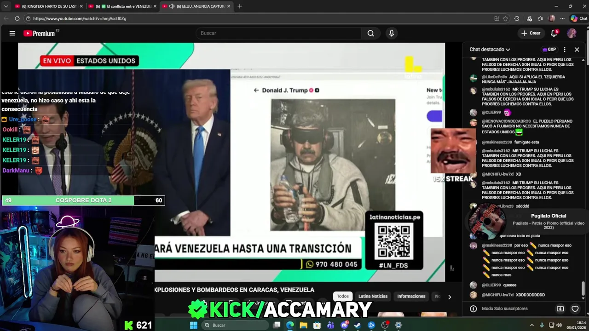Click the Crear button
Screen dimensions: 589x331
[x=531, y=33]
